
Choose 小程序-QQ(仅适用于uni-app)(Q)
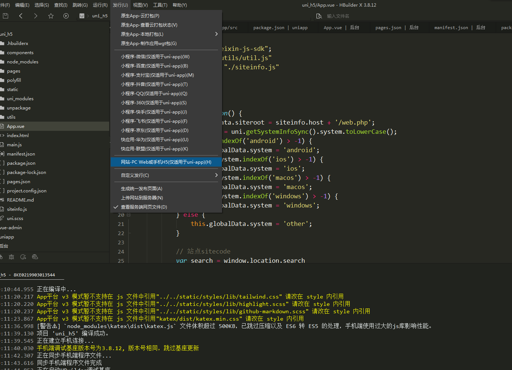click(x=166, y=94)
